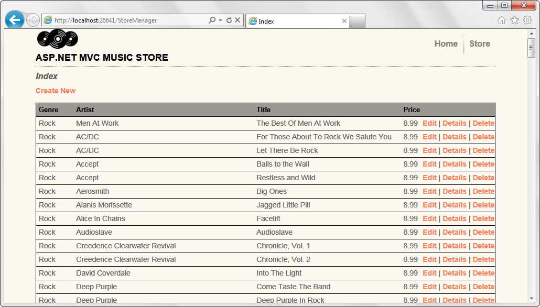Image resolution: width=540 pixels, height=307 pixels.
Task: Open the browser Home icon
Action: tap(502, 20)
